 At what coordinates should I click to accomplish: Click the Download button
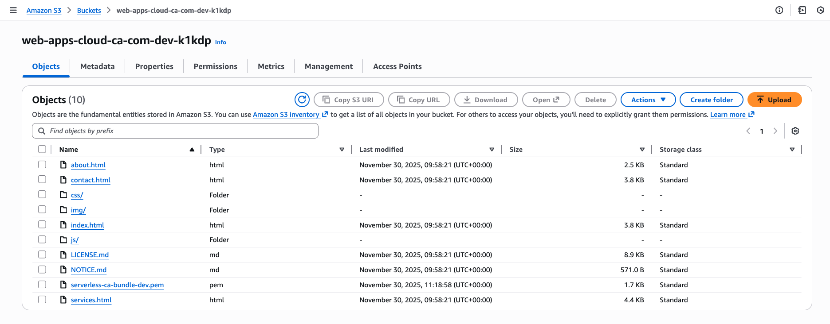click(x=486, y=100)
